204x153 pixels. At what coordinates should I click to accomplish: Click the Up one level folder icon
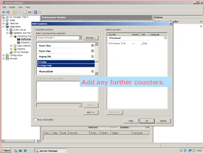pos(14,12)
